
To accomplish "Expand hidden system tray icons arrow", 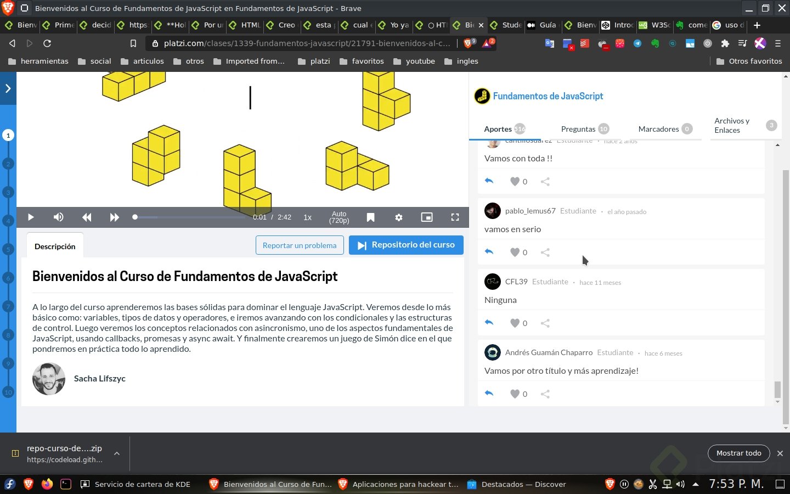I will pos(696,484).
